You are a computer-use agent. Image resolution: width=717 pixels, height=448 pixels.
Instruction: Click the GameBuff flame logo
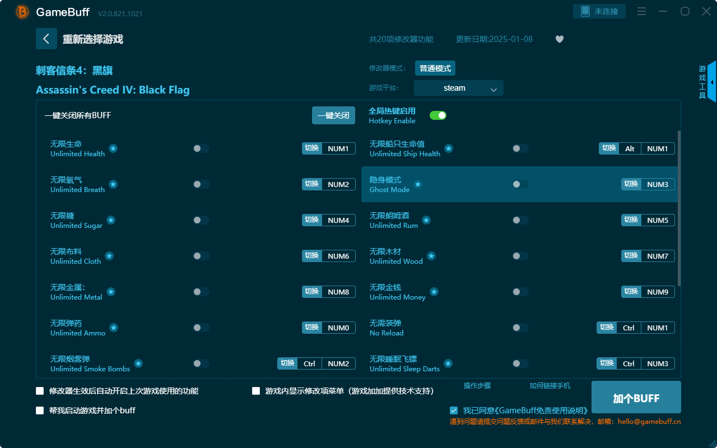click(x=21, y=11)
